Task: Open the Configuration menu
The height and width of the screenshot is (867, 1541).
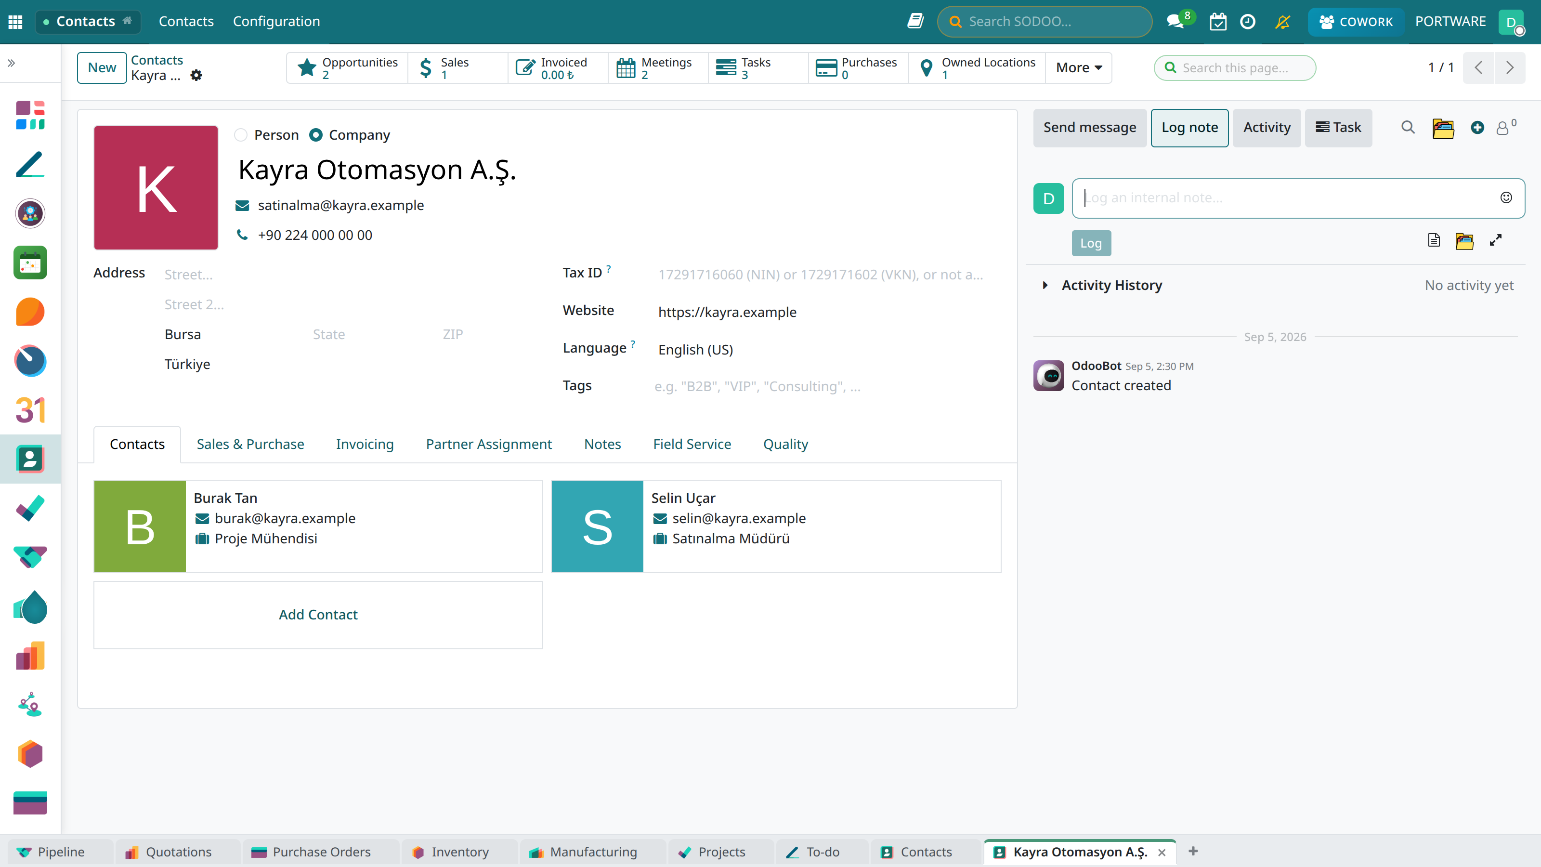Action: point(276,22)
